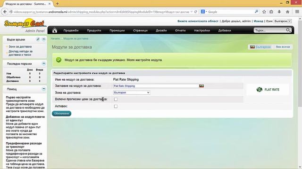
Task: Open the Продукти menu
Action: tap(94, 31)
